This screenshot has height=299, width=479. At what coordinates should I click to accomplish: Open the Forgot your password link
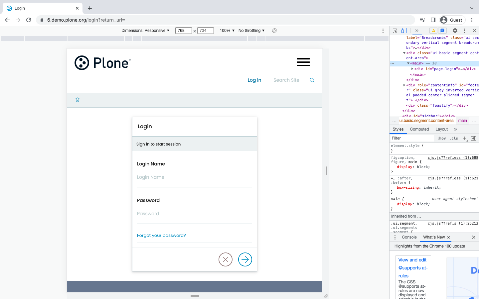(161, 235)
